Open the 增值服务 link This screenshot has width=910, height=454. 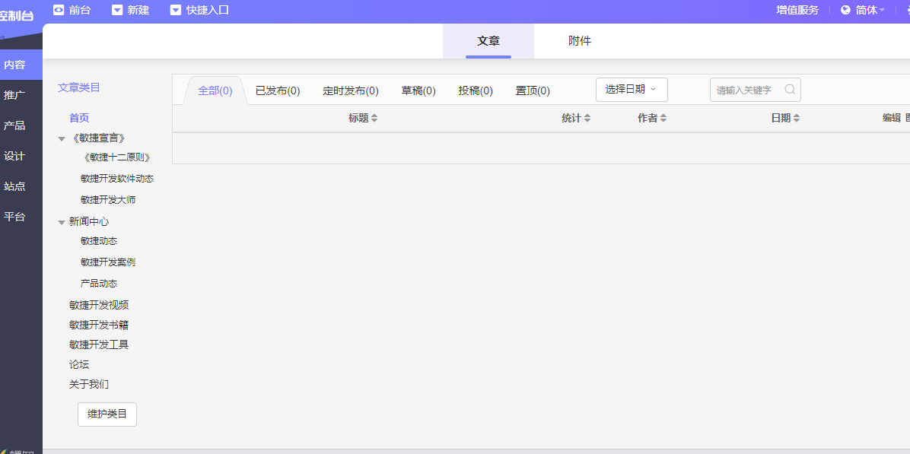tap(797, 10)
